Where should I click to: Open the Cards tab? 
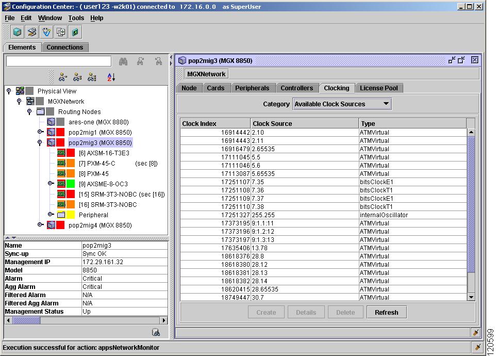pyautogui.click(x=216, y=88)
